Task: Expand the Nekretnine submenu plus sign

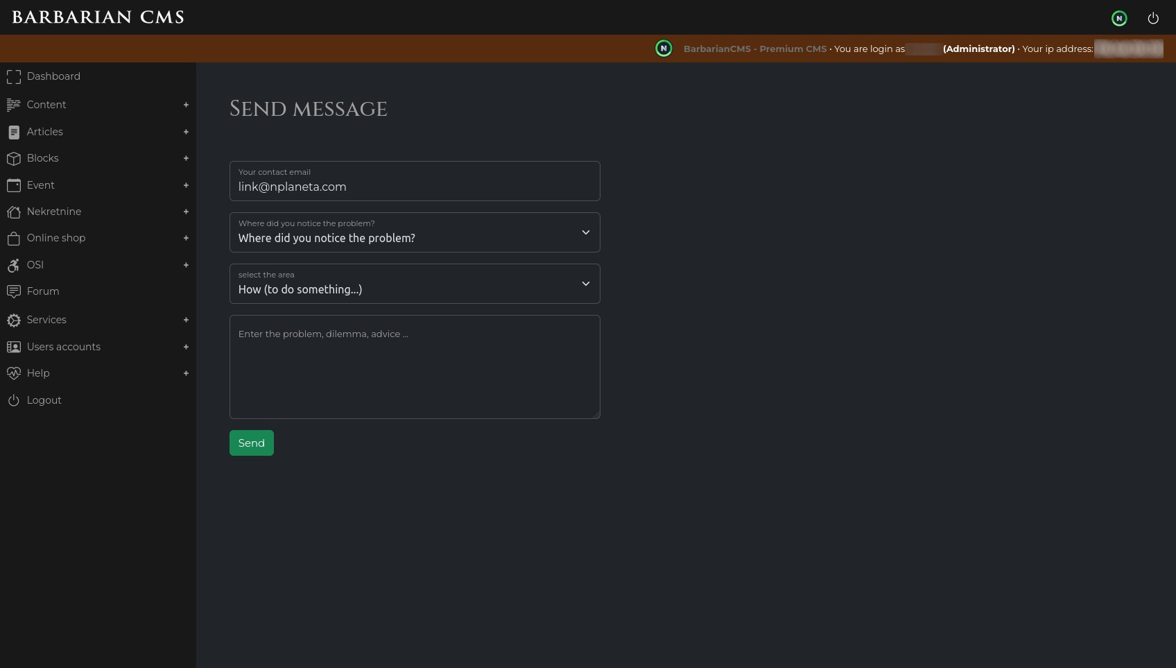Action: [186, 212]
